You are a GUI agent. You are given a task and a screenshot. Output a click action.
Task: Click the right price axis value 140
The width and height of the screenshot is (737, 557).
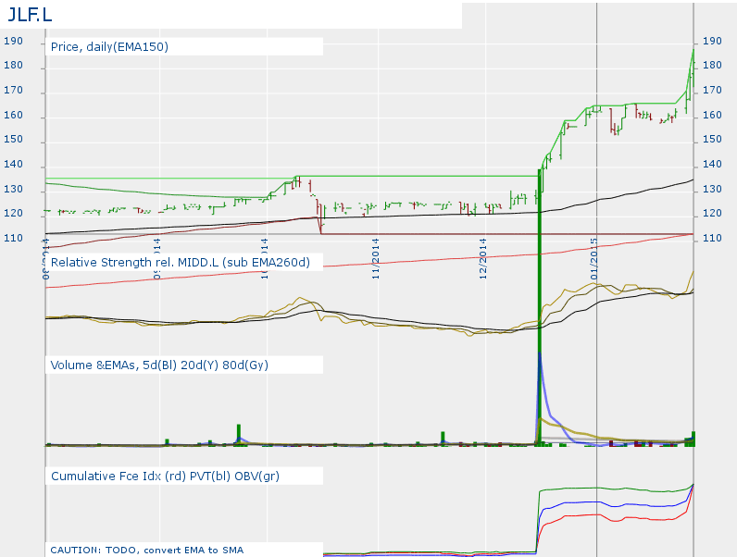coord(712,164)
